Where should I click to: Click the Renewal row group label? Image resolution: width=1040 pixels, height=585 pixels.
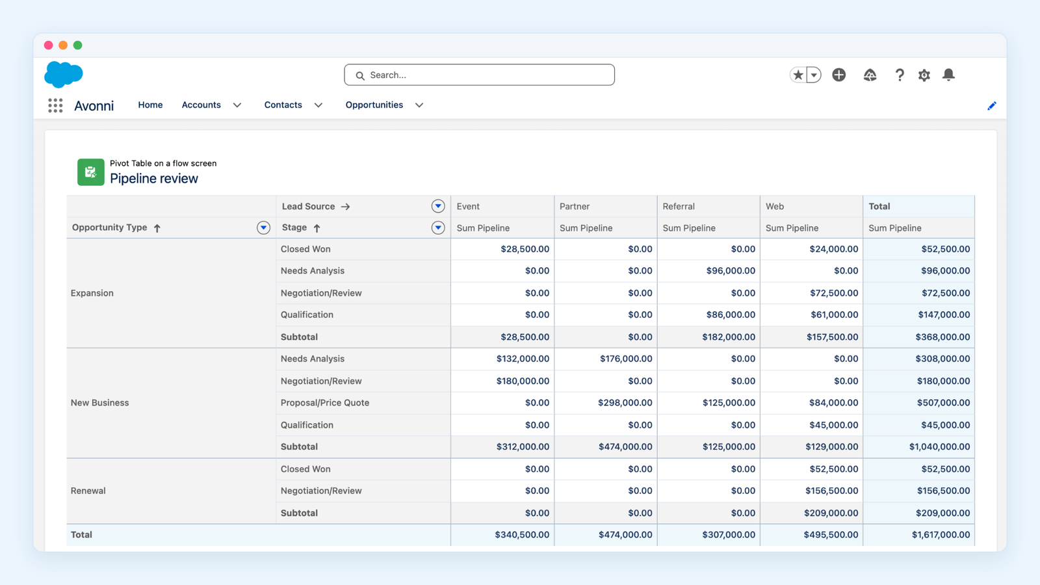(88, 491)
